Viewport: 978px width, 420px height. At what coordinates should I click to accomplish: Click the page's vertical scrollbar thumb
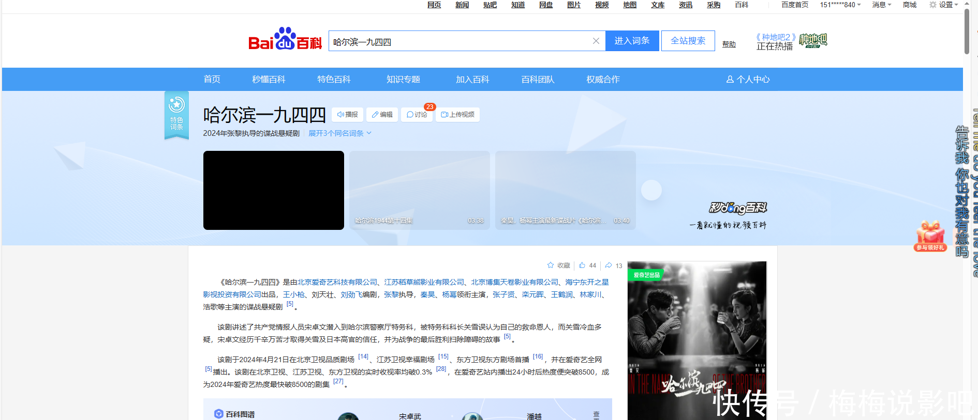tap(967, 31)
